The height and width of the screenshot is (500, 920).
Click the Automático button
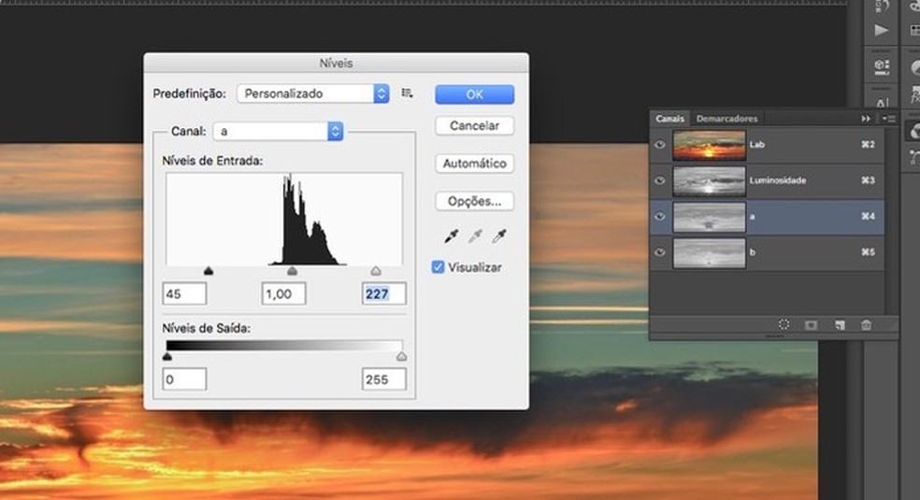pos(474,164)
